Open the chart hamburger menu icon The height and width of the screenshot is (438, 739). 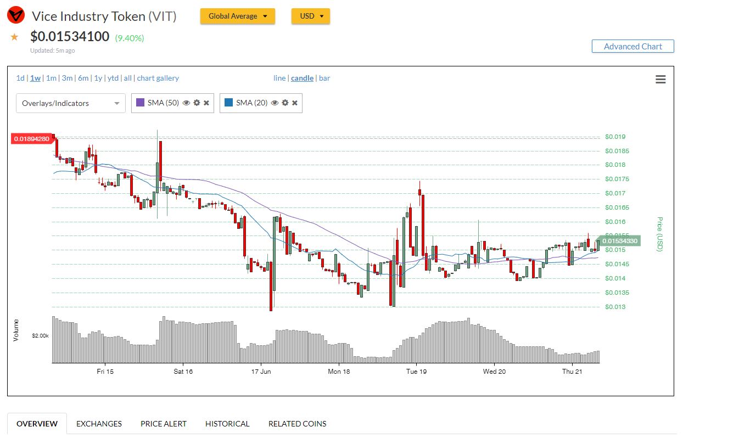(660, 80)
